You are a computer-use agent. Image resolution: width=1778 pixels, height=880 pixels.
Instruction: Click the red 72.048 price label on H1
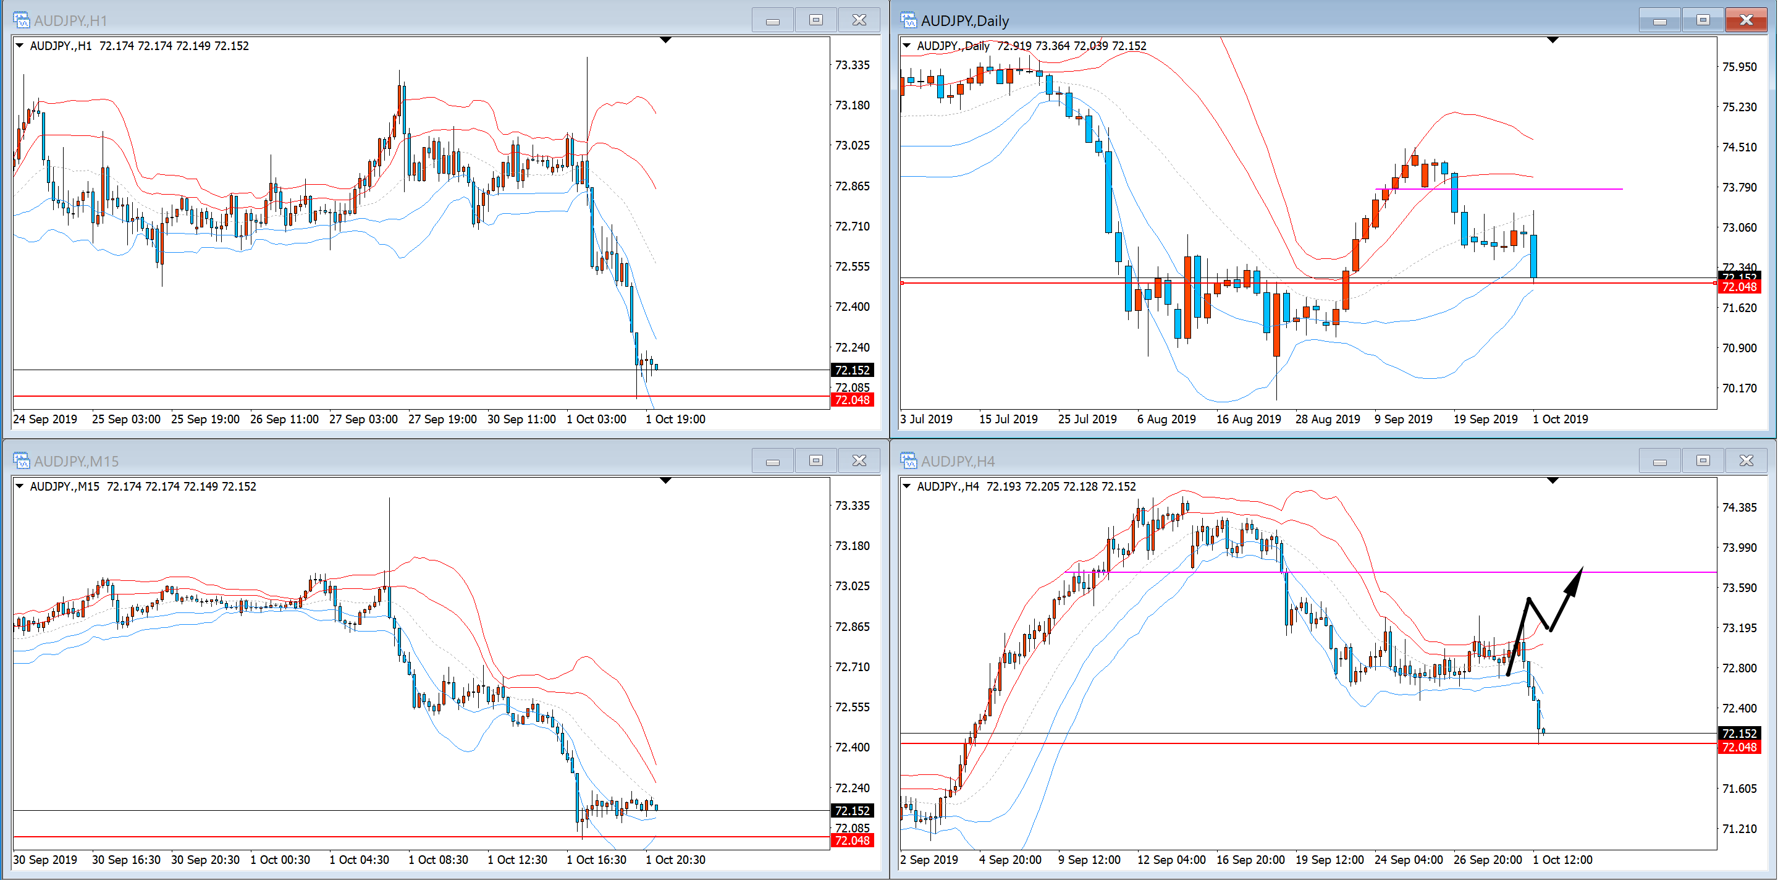[x=853, y=400]
